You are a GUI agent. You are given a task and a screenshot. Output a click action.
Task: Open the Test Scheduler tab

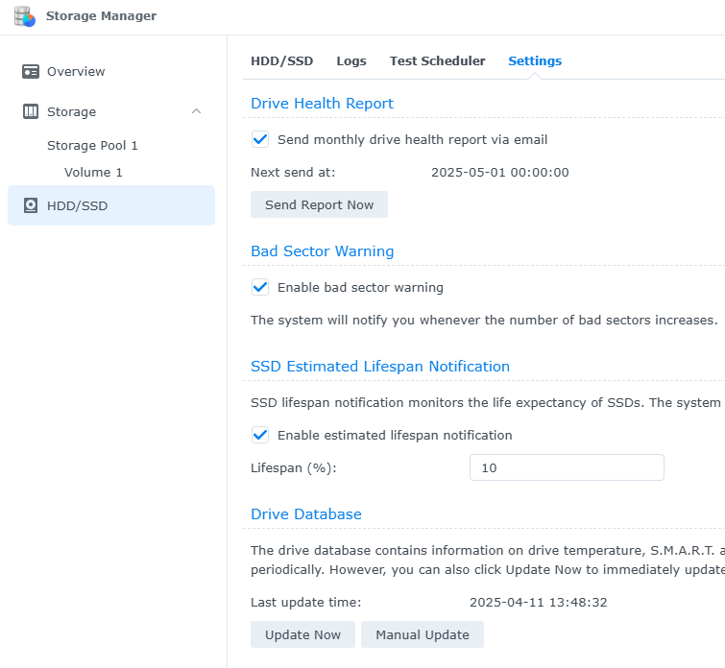[438, 61]
